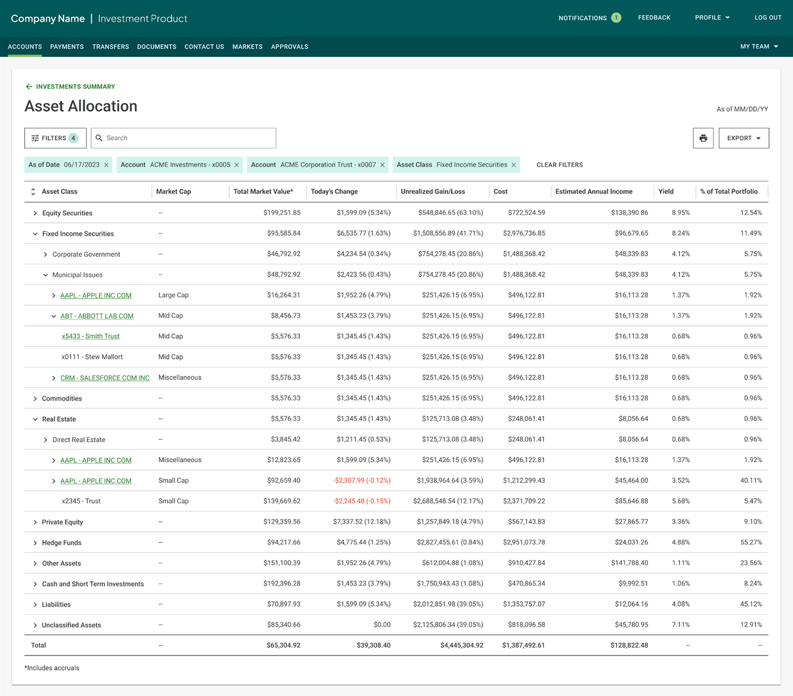Click the sort icon in the Asset Class header

(x=33, y=192)
